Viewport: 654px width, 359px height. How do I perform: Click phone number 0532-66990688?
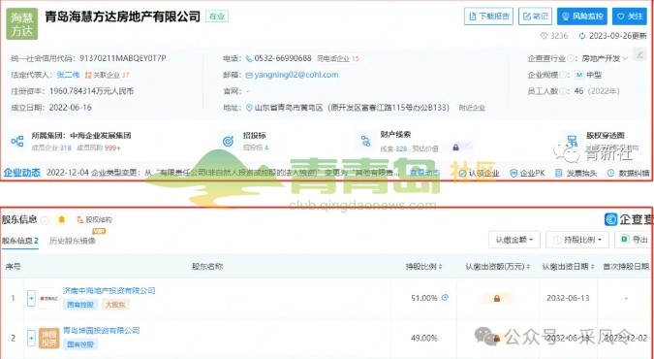pyautogui.click(x=283, y=58)
